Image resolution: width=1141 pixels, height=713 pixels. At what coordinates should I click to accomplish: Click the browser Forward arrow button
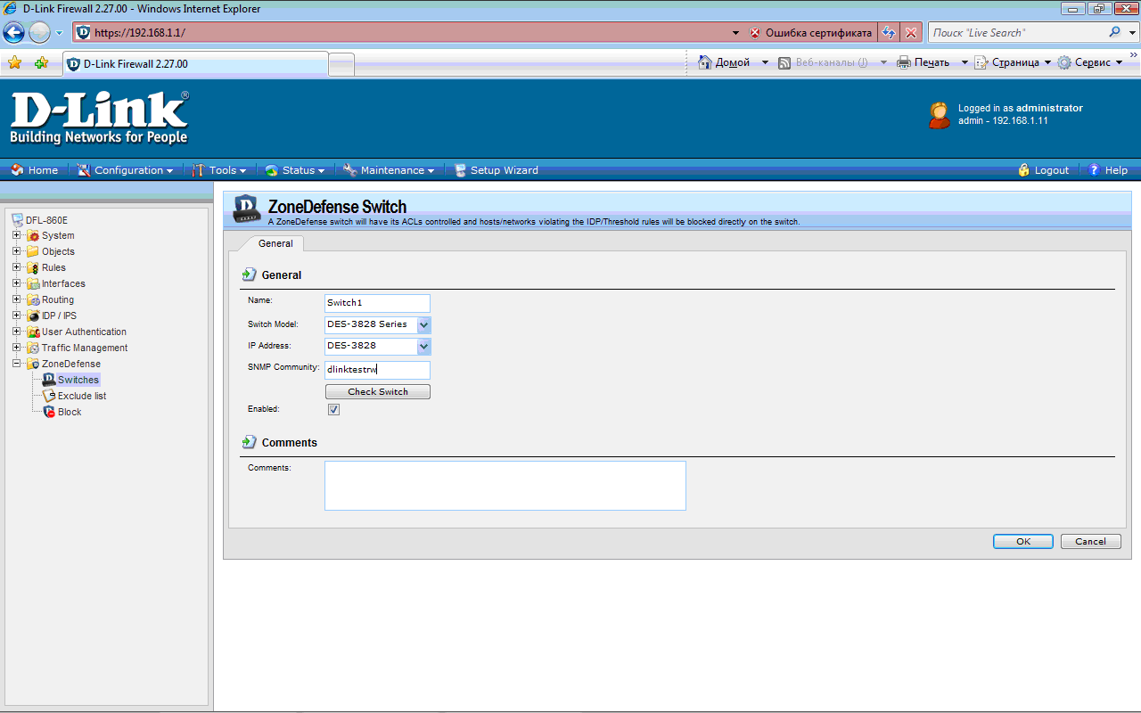40,33
